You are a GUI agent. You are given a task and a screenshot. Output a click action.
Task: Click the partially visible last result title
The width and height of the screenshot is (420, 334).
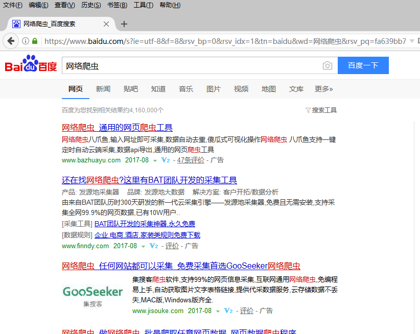coord(179,331)
